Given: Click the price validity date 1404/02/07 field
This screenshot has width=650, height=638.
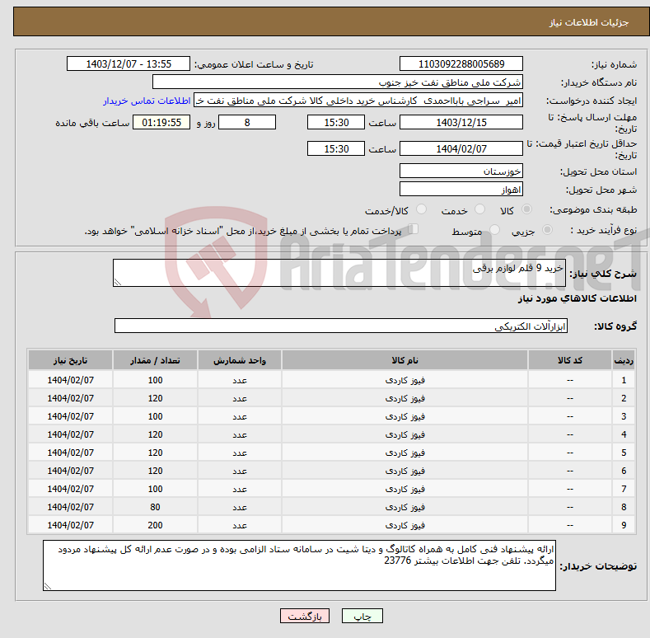Looking at the screenshot, I should [x=461, y=148].
